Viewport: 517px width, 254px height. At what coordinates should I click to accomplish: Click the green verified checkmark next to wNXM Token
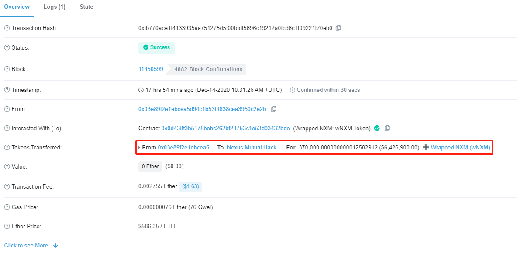click(377, 128)
